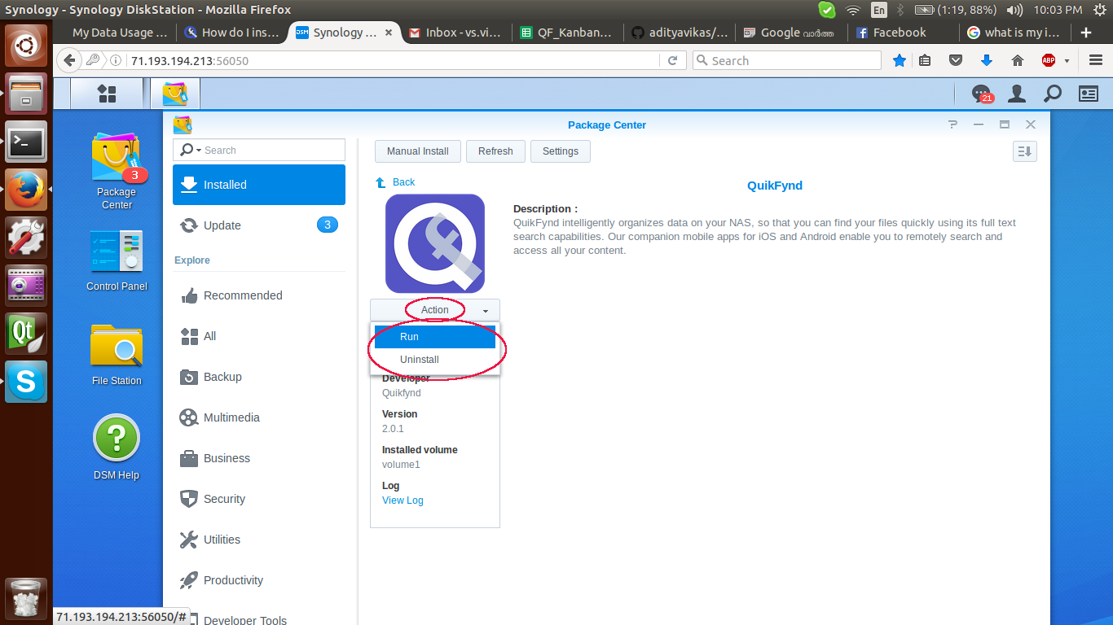Open Package Center Settings button
Screen dimensions: 1113x625
(x=561, y=151)
